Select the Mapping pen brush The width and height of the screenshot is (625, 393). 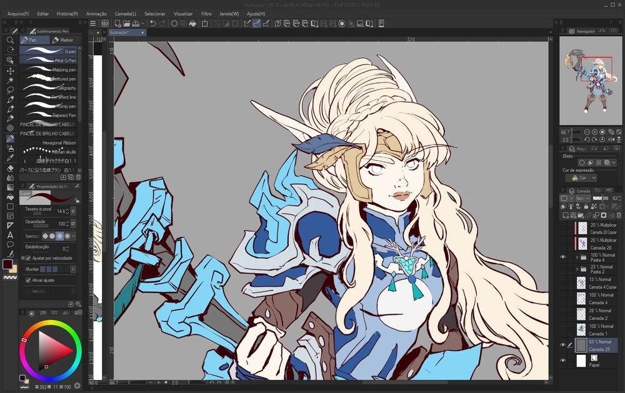[48, 69]
